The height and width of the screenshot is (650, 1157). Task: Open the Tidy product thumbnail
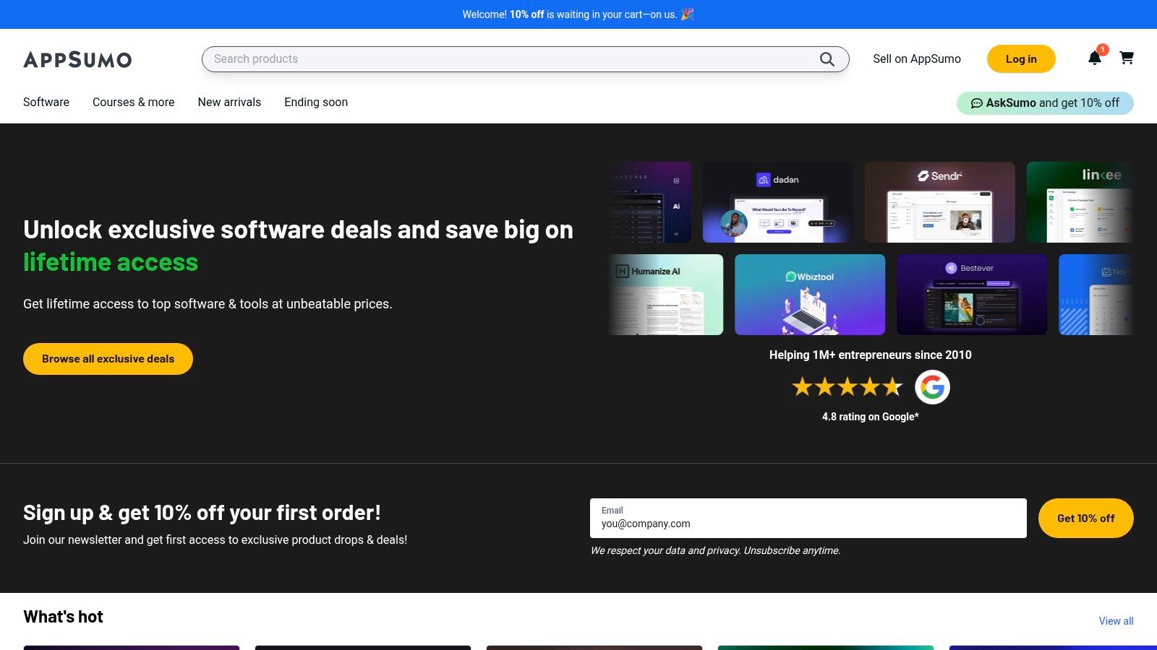point(1096,295)
